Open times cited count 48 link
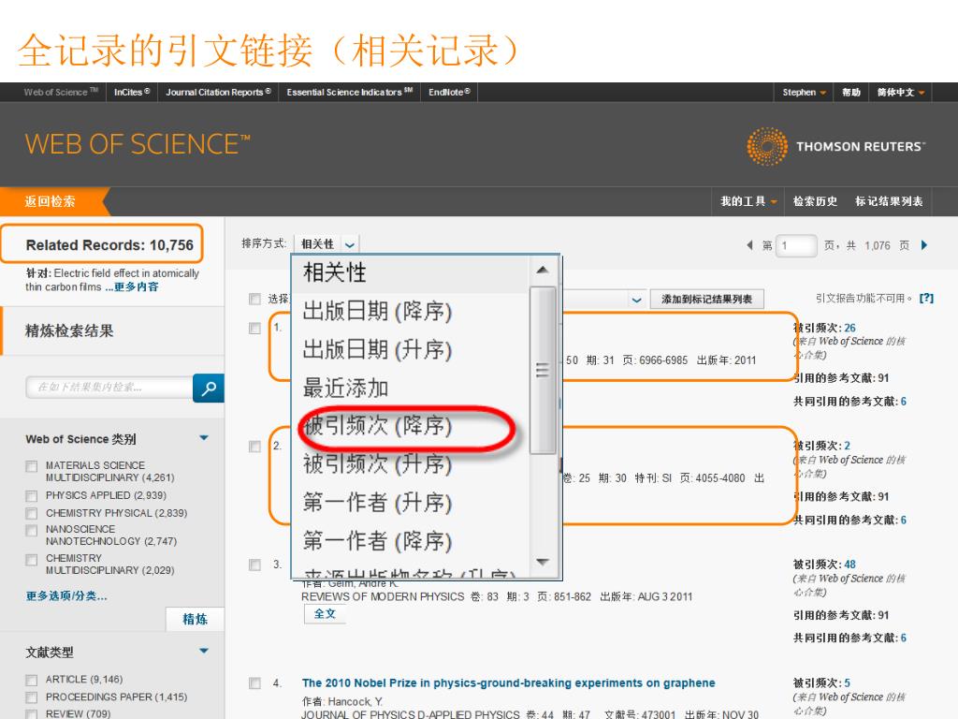The width and height of the screenshot is (958, 719). pyautogui.click(x=849, y=565)
